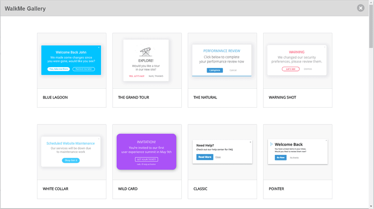Select the Blue Lagoon template thumbnail
Image resolution: width=374 pixels, height=209 pixels.
tap(71, 60)
